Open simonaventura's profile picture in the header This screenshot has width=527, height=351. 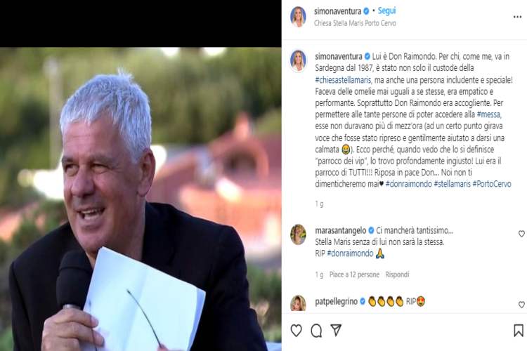point(298,16)
